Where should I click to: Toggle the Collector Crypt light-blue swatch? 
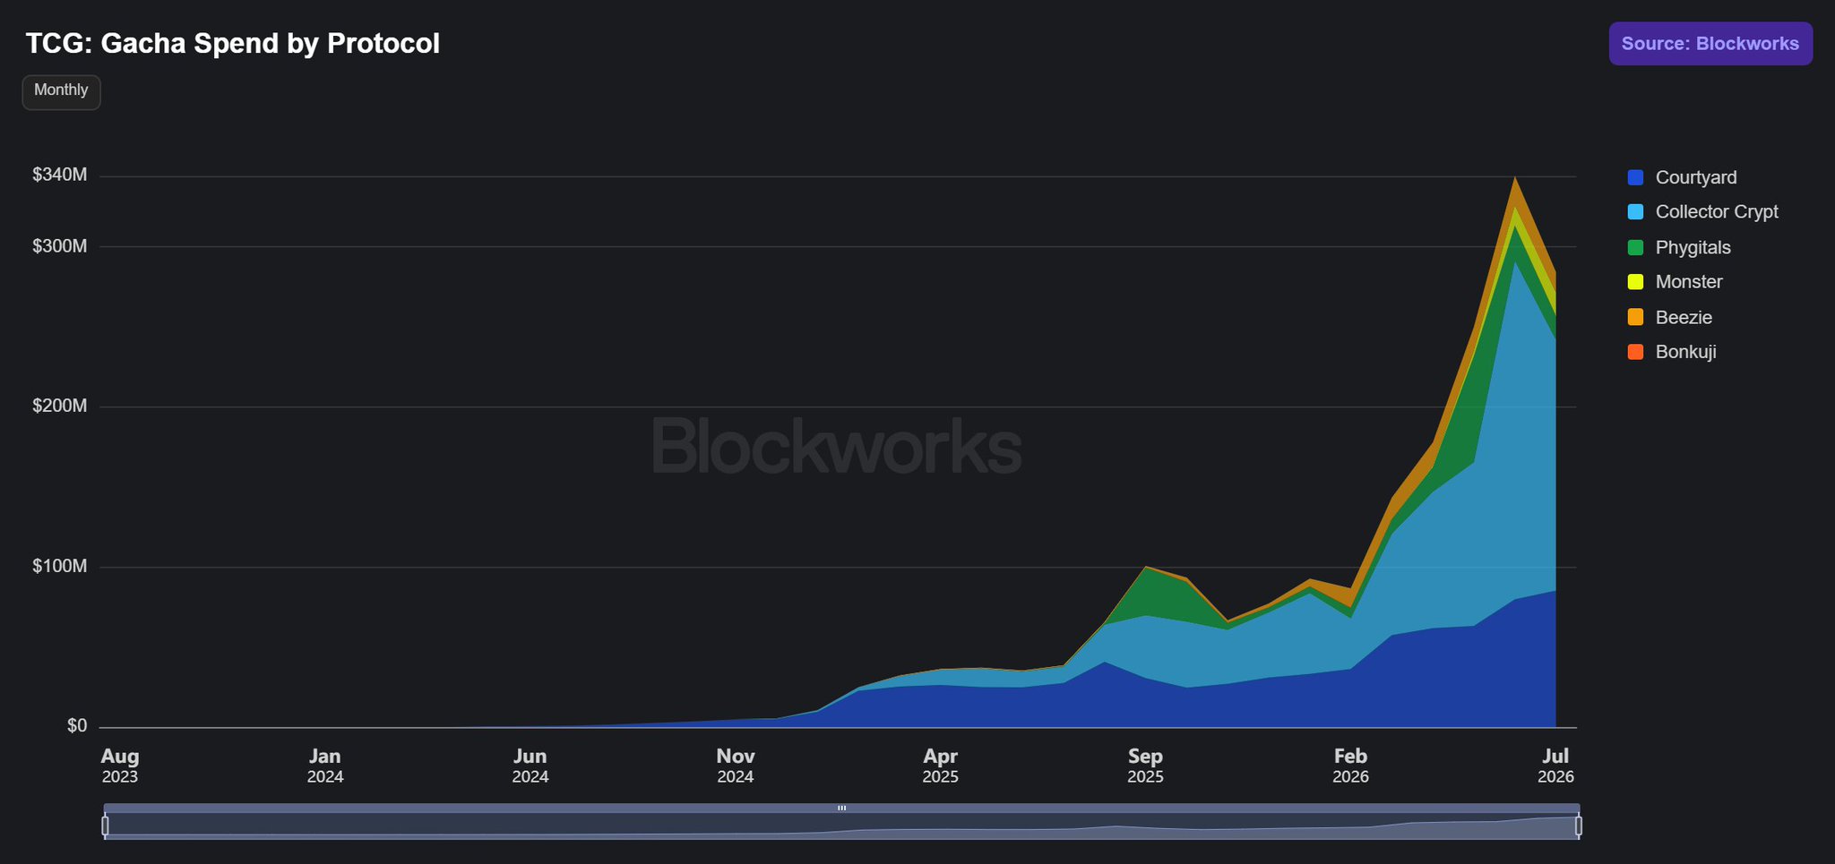pos(1635,212)
